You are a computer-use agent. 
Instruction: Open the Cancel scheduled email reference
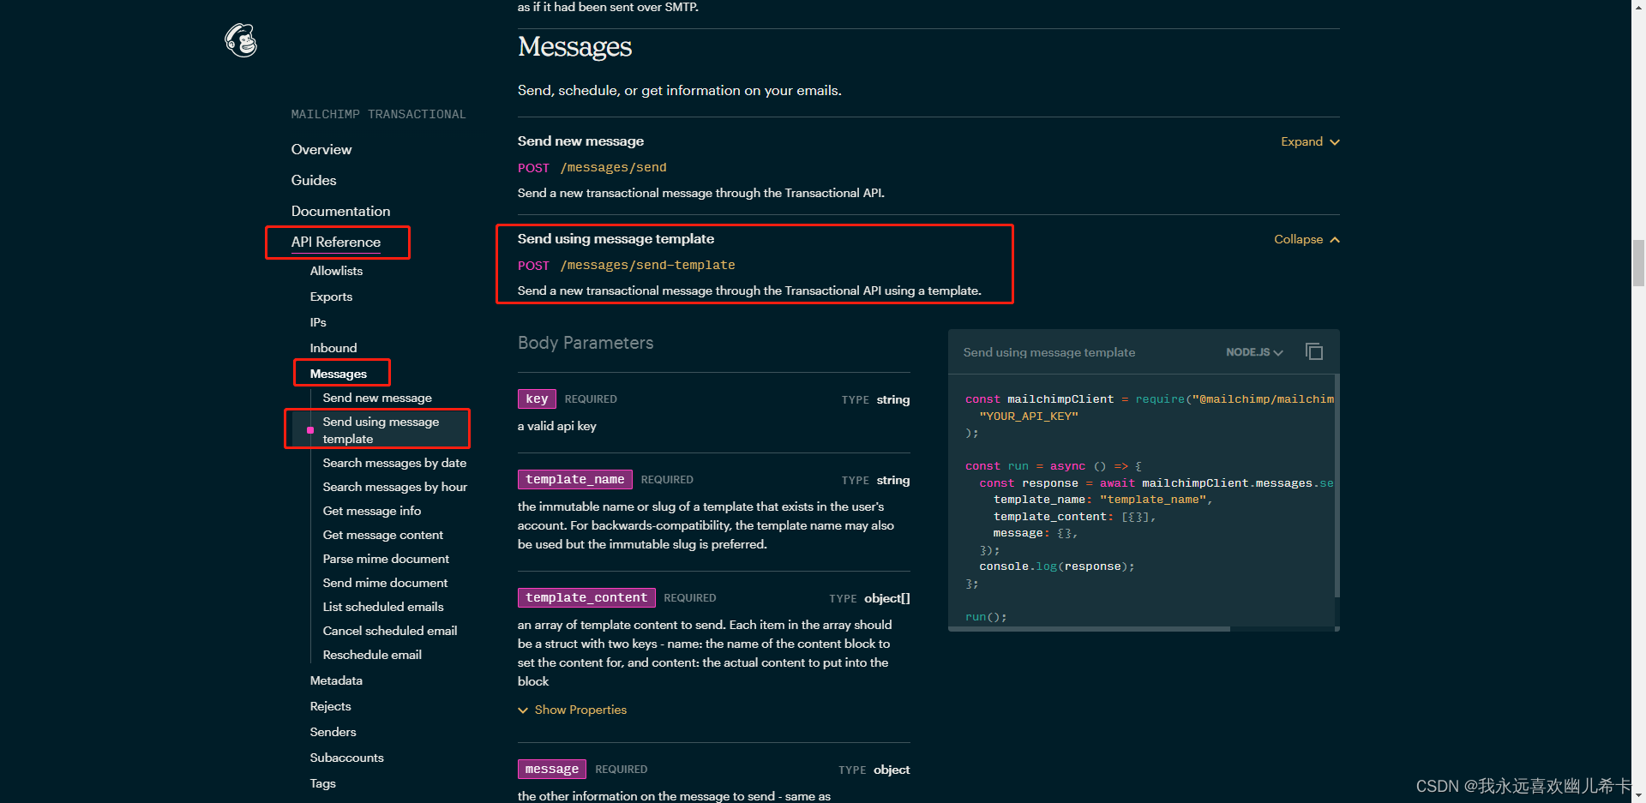click(x=390, y=631)
